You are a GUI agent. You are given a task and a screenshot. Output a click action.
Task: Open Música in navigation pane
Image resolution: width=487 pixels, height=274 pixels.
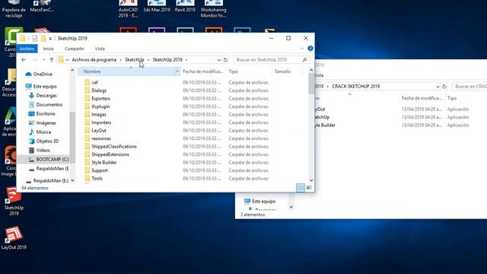[43, 132]
